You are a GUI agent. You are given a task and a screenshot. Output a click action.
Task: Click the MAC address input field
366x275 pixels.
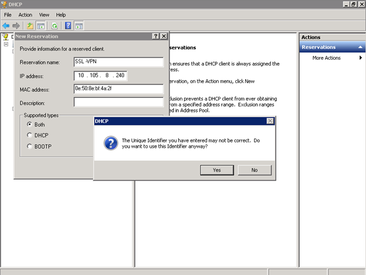click(x=118, y=89)
